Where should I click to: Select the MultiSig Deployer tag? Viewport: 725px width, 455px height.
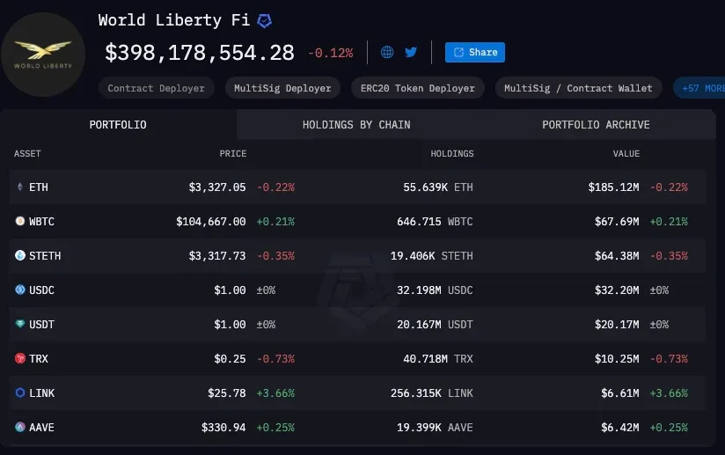point(282,88)
